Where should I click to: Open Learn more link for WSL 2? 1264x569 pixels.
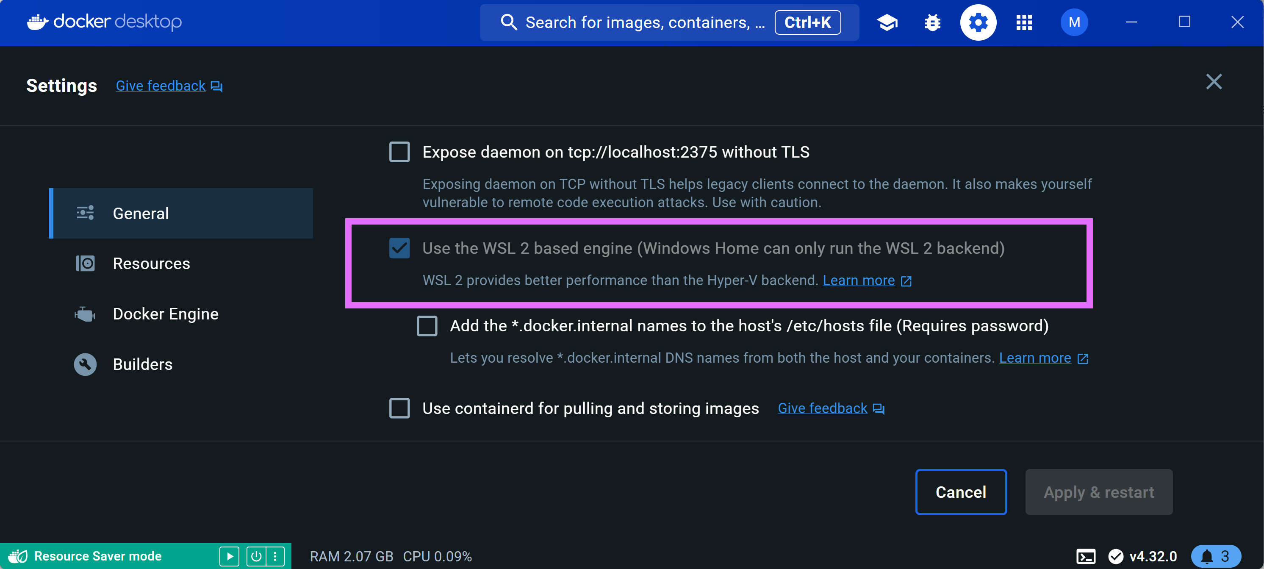(x=858, y=280)
